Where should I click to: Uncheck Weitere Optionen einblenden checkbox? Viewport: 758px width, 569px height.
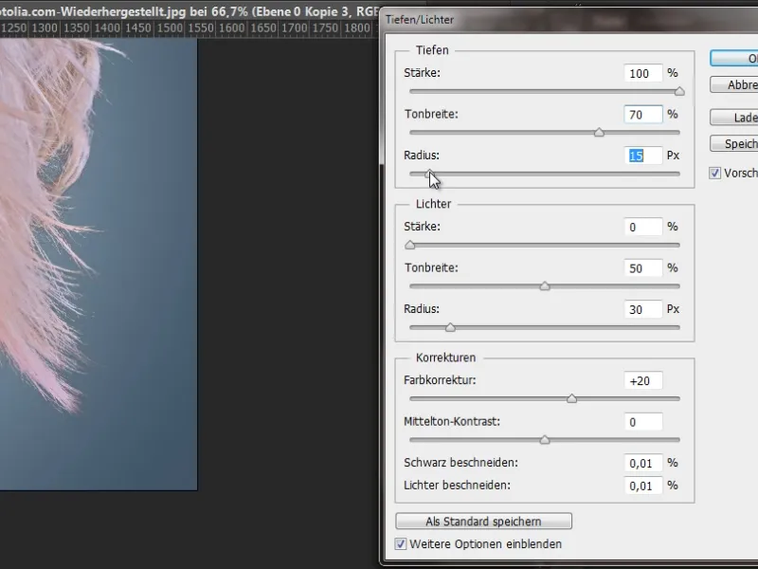click(x=401, y=543)
